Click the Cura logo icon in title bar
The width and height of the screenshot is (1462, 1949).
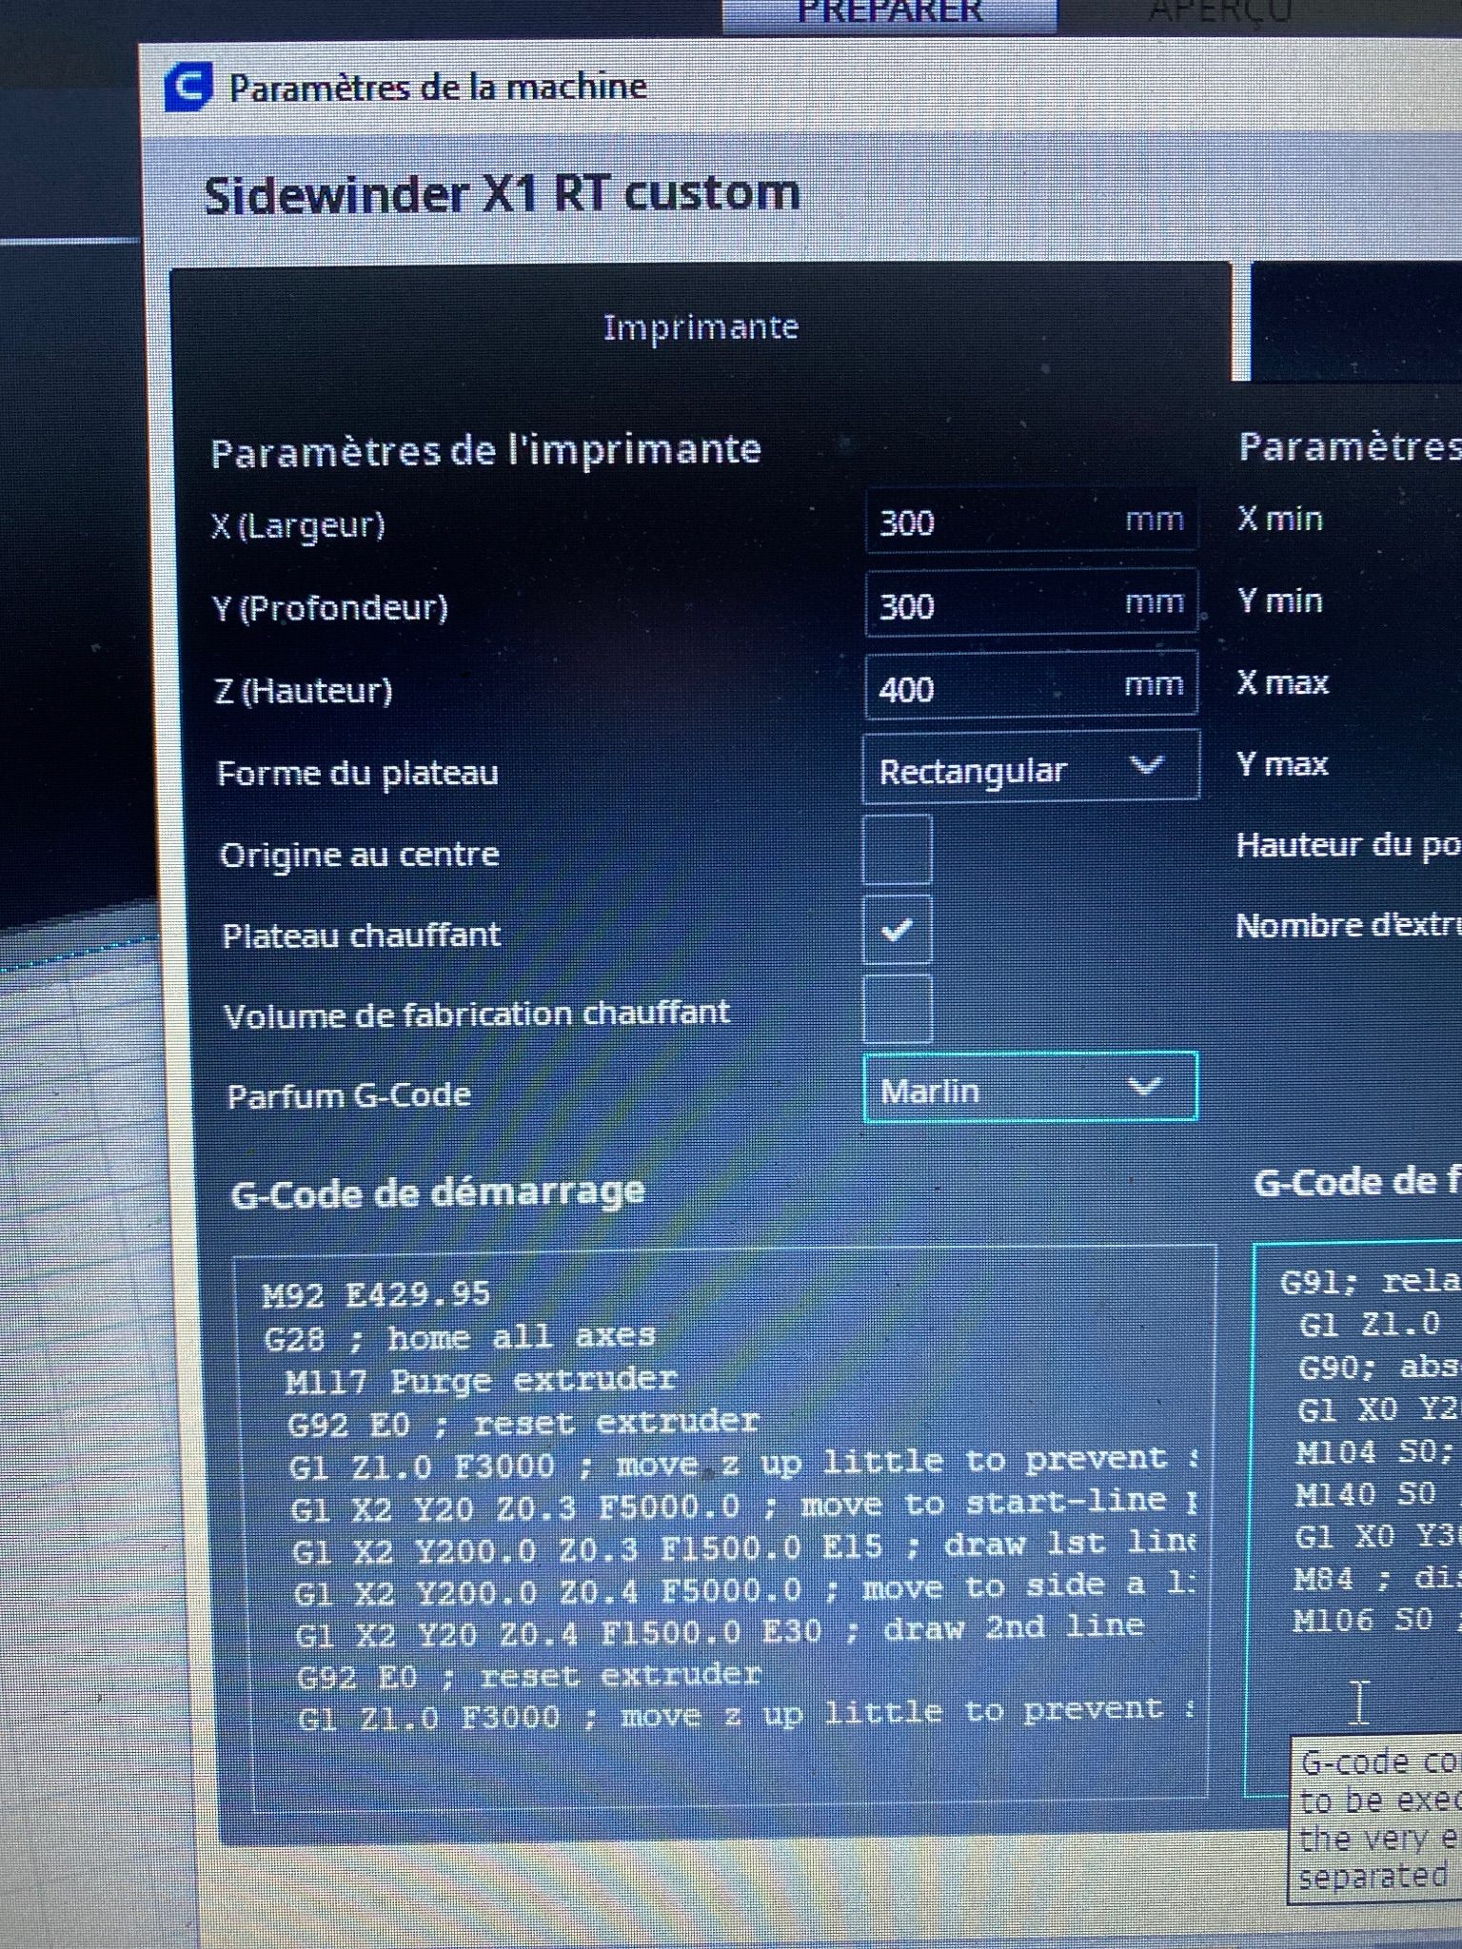point(188,88)
